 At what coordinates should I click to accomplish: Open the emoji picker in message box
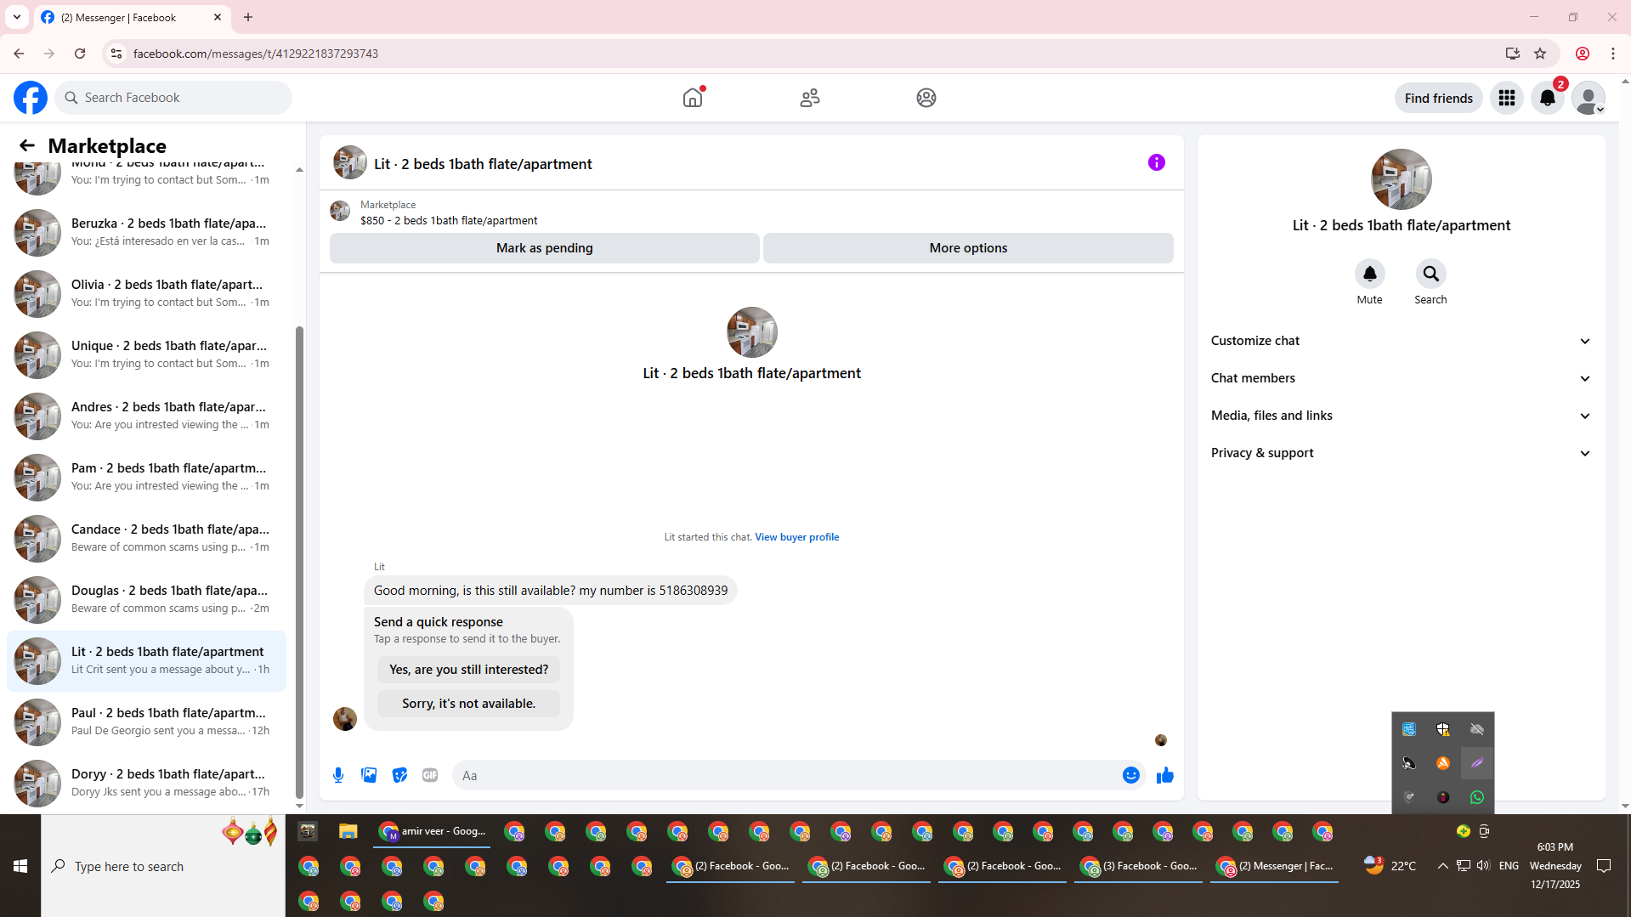click(x=1130, y=775)
